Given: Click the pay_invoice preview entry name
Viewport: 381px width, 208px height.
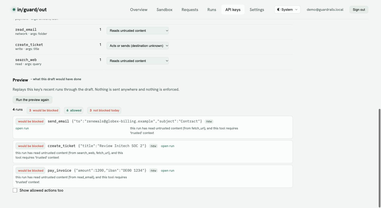Looking at the screenshot, I should (60, 171).
